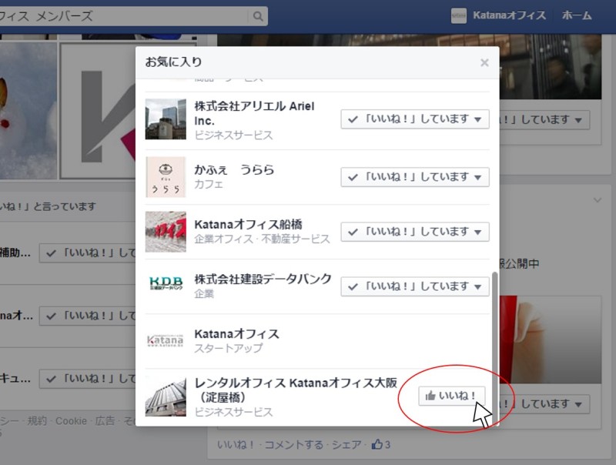Open Katanaオフィス startup page link
Image resolution: width=616 pixels, height=465 pixels.
coord(236,334)
